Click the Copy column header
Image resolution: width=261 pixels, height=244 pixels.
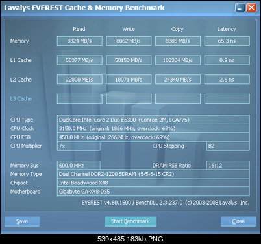[x=177, y=29]
